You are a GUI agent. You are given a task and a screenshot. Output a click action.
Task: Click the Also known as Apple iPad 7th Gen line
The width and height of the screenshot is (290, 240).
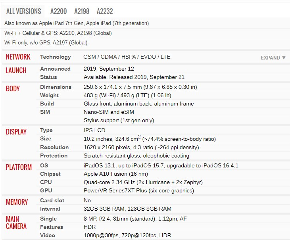pyautogui.click(x=77, y=23)
